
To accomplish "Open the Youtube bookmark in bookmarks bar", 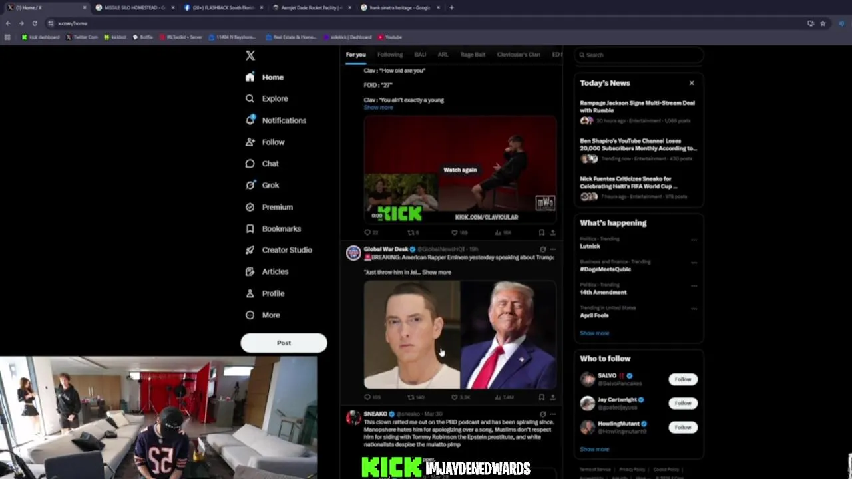I will pos(390,37).
